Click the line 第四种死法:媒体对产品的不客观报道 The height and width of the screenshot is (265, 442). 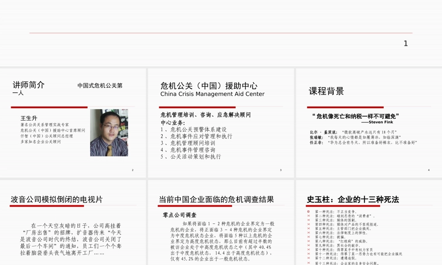347,224
